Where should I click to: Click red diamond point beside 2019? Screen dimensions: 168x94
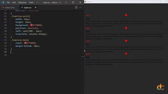click(x=126, y=41)
